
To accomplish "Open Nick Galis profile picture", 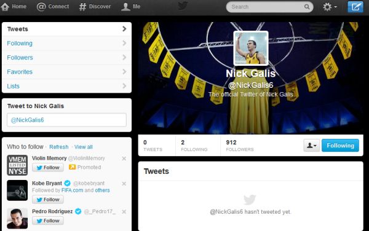I will pyautogui.click(x=251, y=48).
